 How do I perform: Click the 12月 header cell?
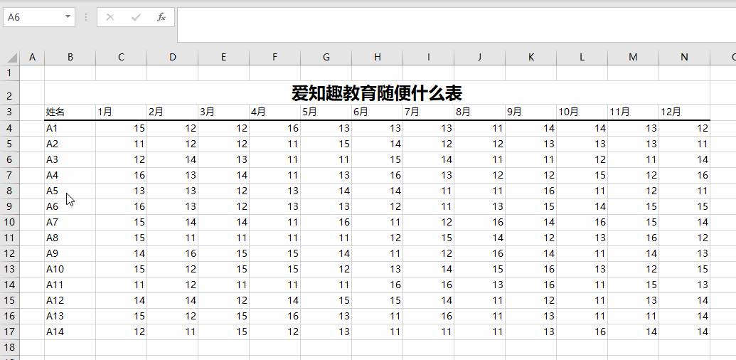[684, 112]
